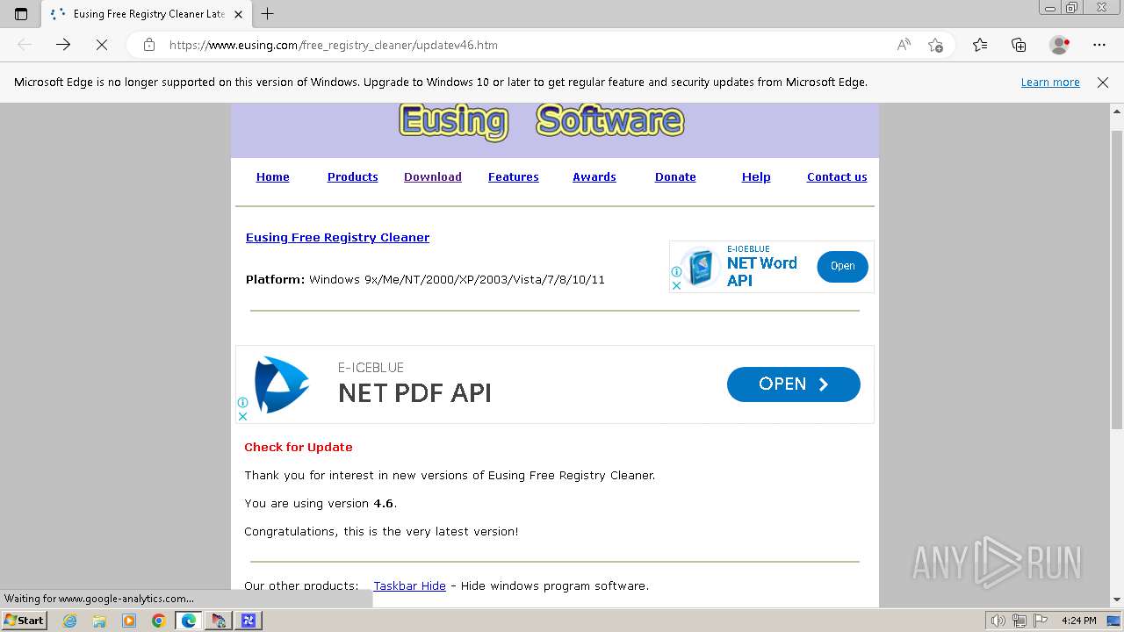Close the NET Word API ad
The width and height of the screenshot is (1124, 632).
tap(676, 285)
